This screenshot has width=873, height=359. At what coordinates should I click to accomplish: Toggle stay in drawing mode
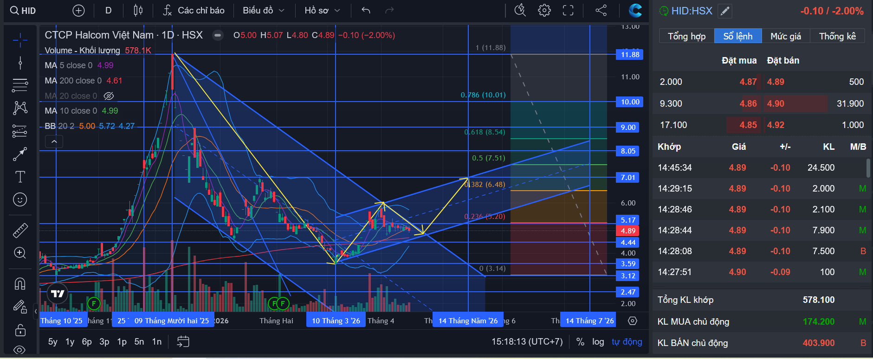(20, 306)
